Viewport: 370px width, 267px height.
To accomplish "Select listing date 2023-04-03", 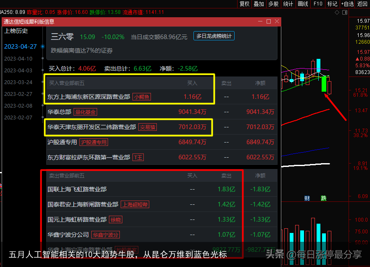I will click(18, 70).
